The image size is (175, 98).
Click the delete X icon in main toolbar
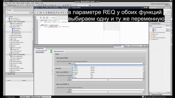[x=27, y=5]
